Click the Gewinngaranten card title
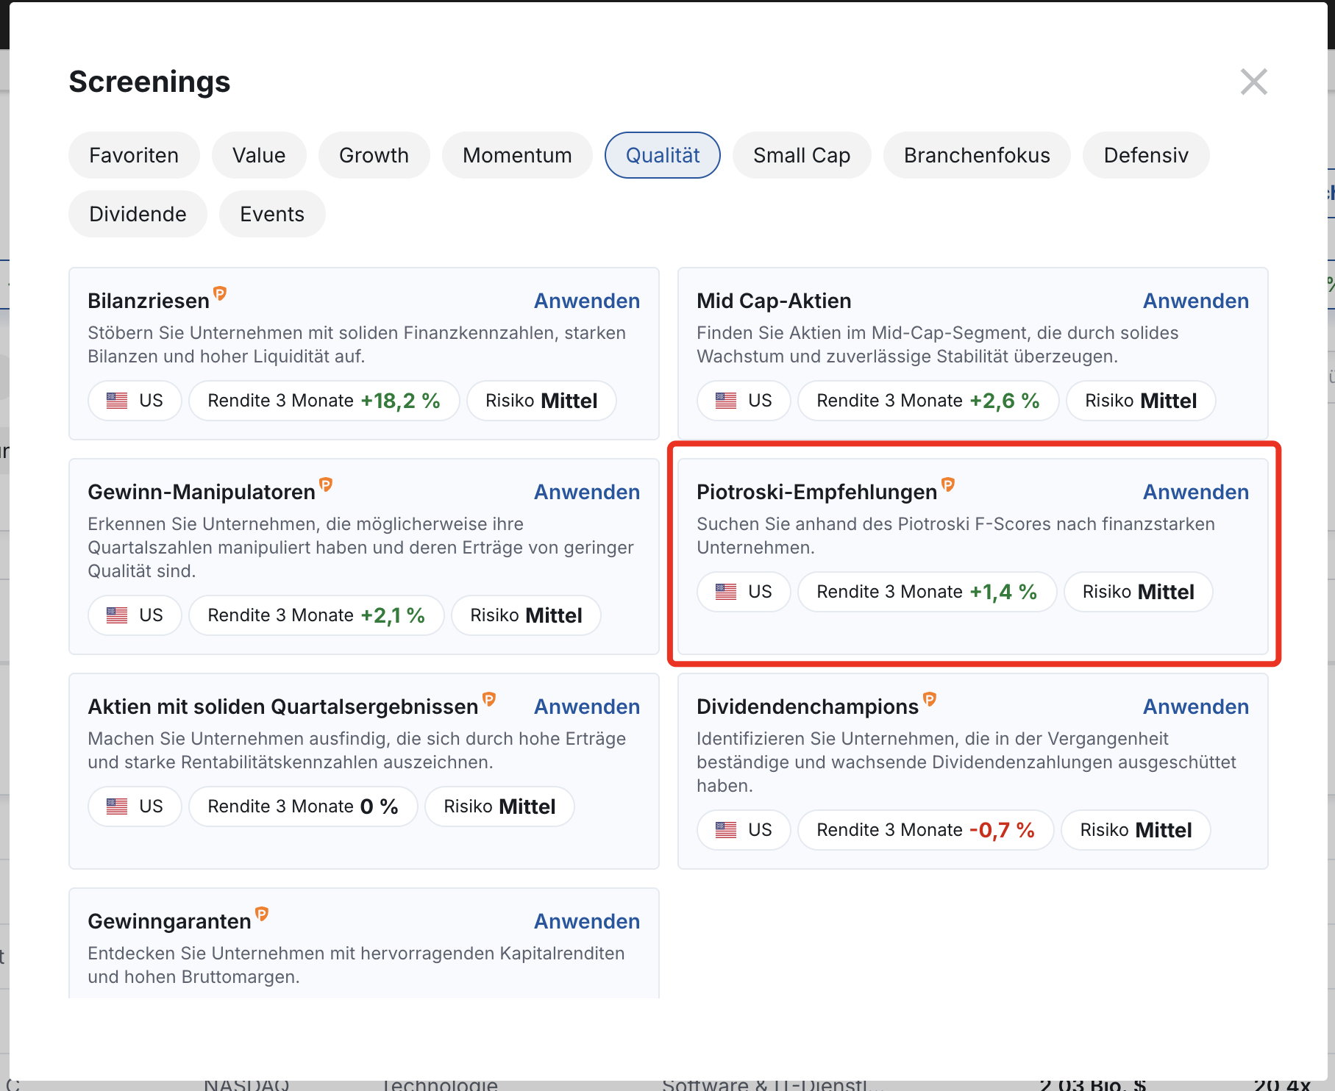 pyautogui.click(x=169, y=921)
